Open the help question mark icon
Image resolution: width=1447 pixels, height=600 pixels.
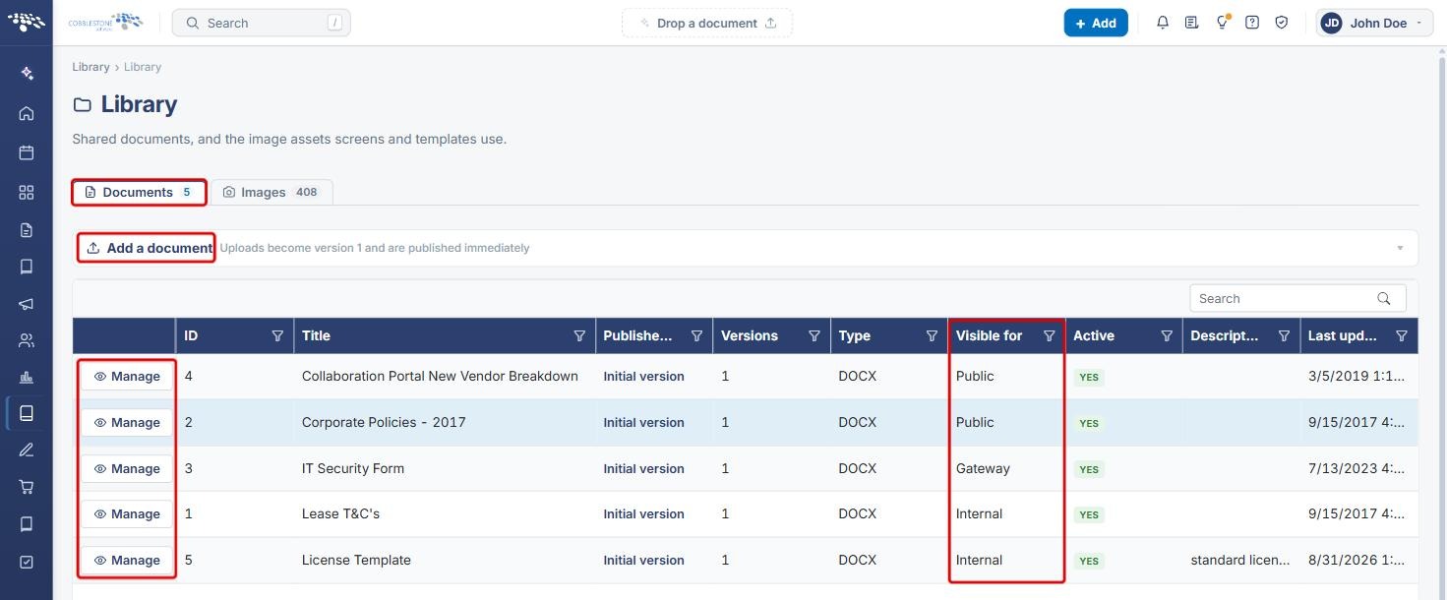[x=1252, y=23]
